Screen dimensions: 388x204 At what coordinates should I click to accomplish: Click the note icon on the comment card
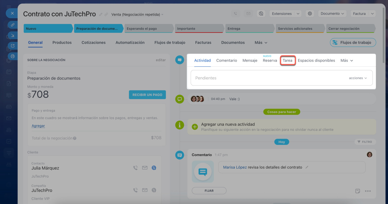[358, 191]
